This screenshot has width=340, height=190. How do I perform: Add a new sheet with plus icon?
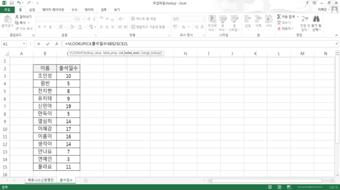coord(86,180)
